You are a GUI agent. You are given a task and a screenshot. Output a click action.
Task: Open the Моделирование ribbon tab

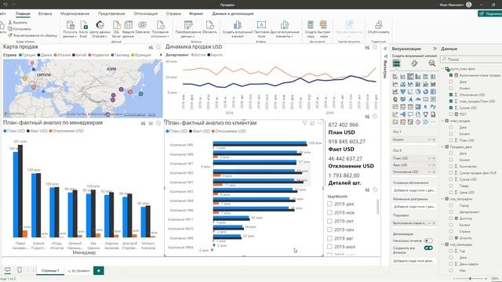pos(75,14)
